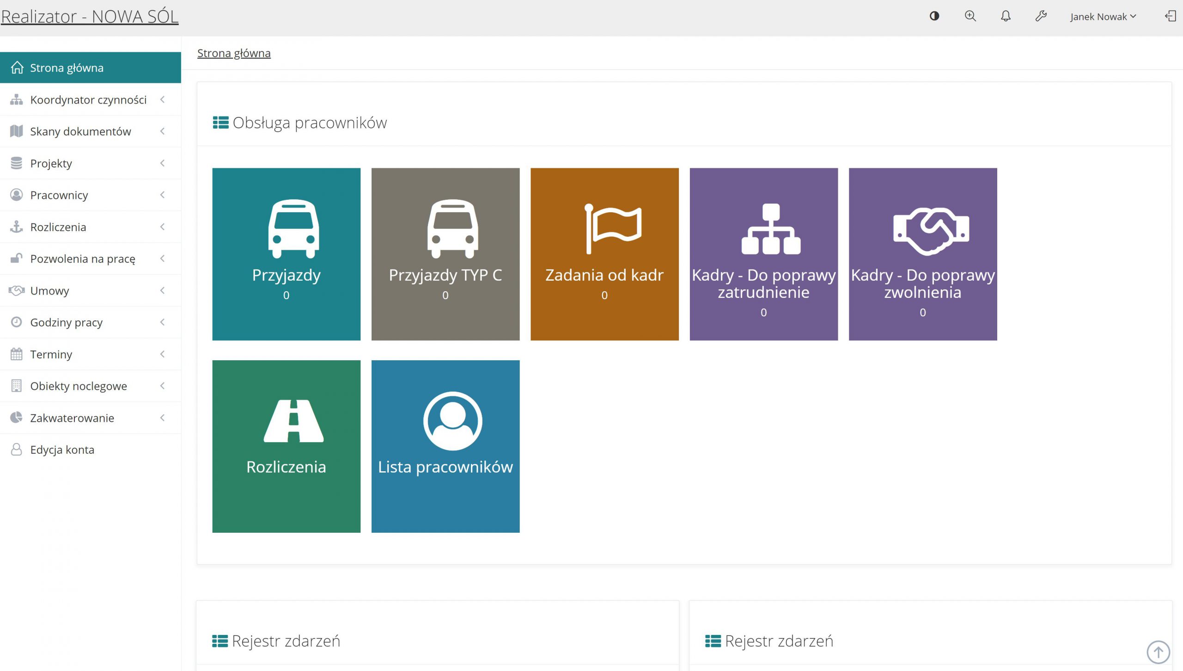Toggle high contrast mode icon

point(934,16)
